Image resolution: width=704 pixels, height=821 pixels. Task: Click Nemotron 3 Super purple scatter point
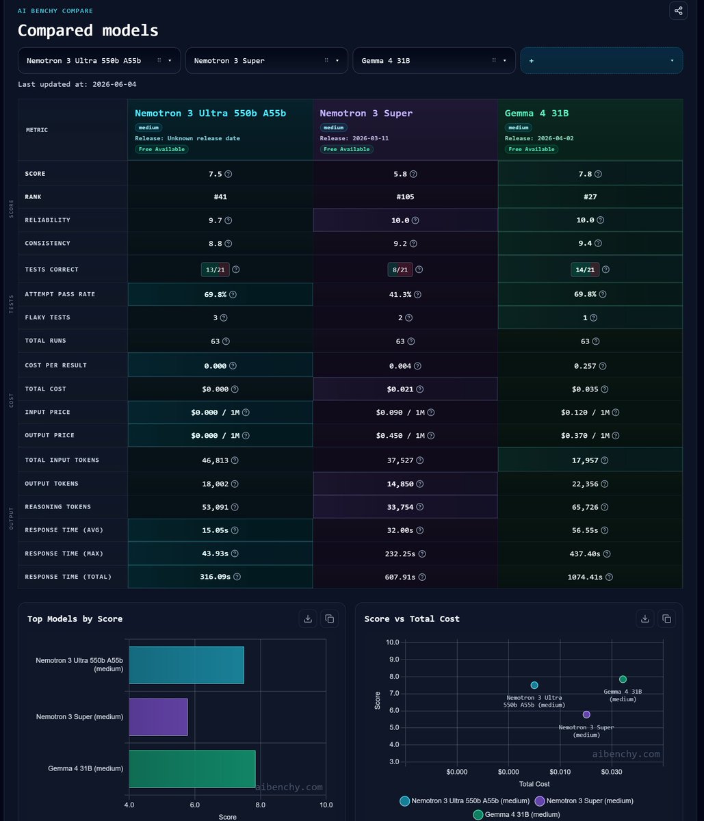pos(586,714)
